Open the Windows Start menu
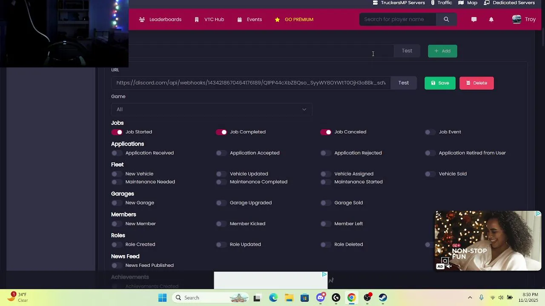The image size is (545, 306). [163, 298]
